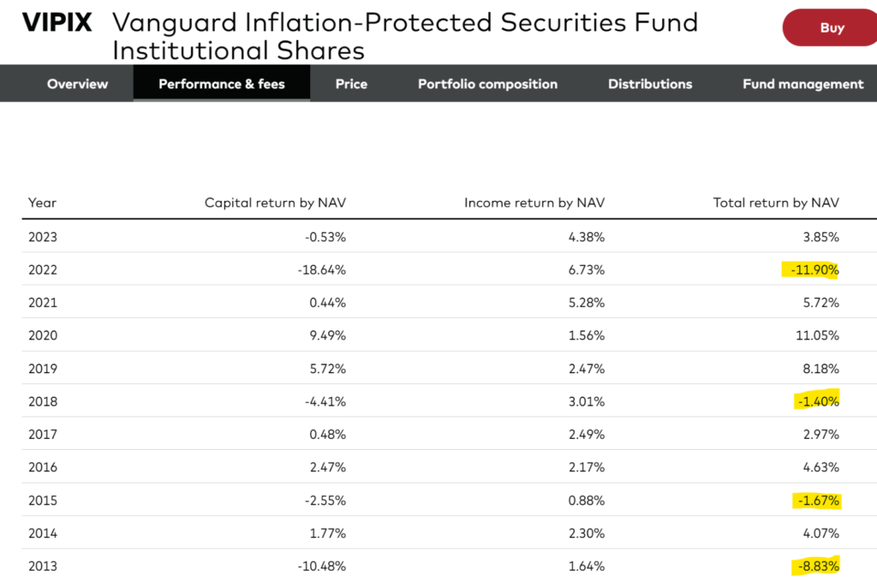This screenshot has width=877, height=580.
Task: Switch to the Fund management tab
Action: (802, 84)
